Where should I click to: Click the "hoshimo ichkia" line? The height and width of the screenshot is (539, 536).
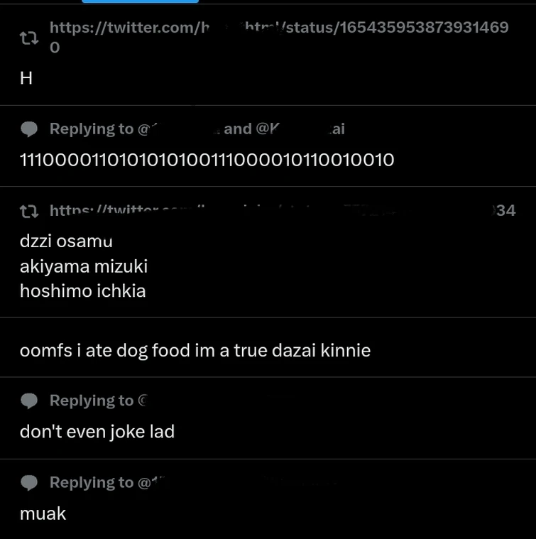83,291
